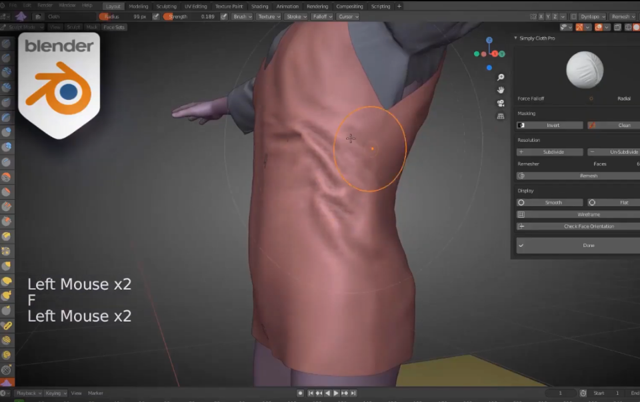Select the Crease brush tool
This screenshot has width=640, height=402.
click(7, 162)
